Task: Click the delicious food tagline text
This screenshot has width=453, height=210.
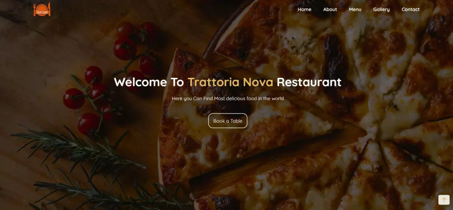Action: [x=228, y=98]
